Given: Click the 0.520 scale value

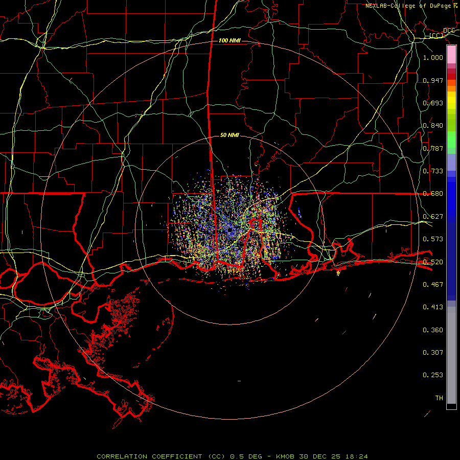Looking at the screenshot, I should (433, 262).
